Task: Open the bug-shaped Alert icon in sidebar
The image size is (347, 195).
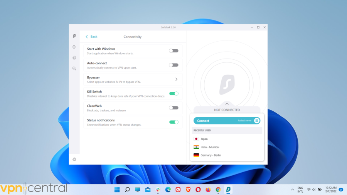Action: 74,47
